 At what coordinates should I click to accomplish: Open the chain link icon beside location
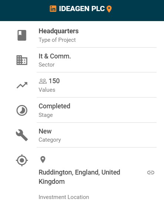(151, 172)
